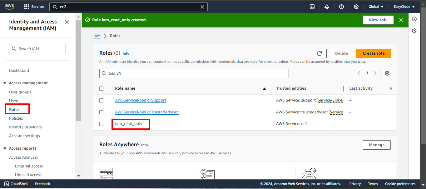Click the Create role button
The width and height of the screenshot is (426, 189).
(374, 53)
